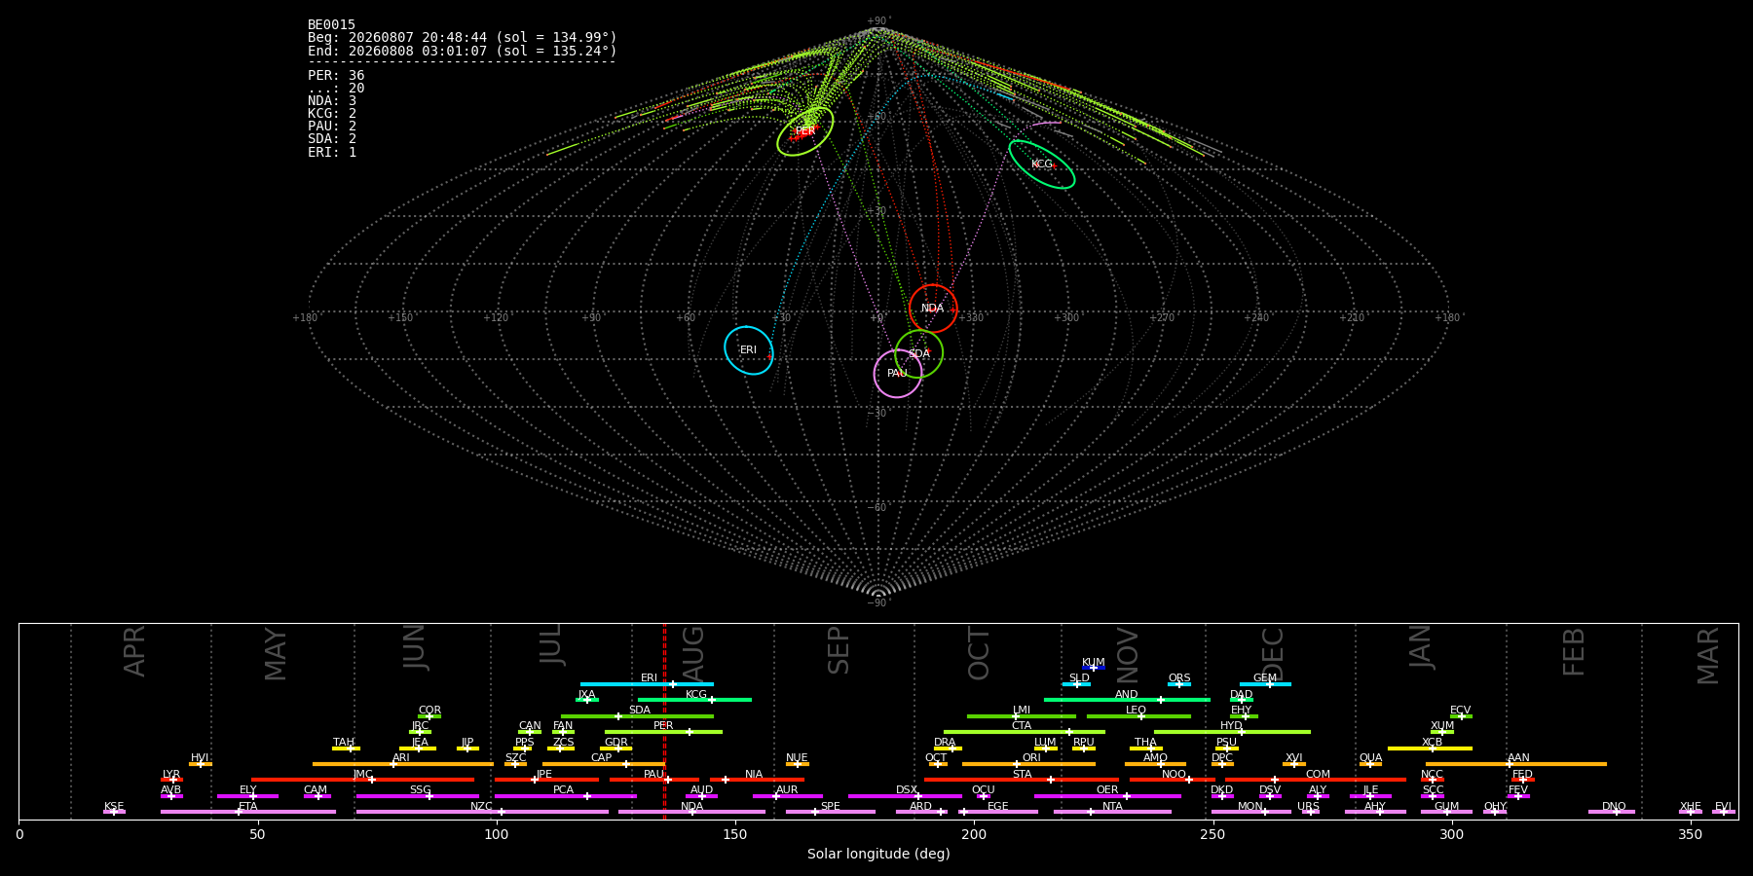Click the green SDA radiant circle
Viewport: 1753px width, 876px height.
point(919,353)
